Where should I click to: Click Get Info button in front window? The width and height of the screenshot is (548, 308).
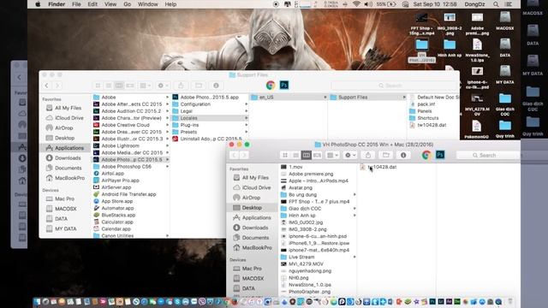pyautogui.click(x=403, y=155)
